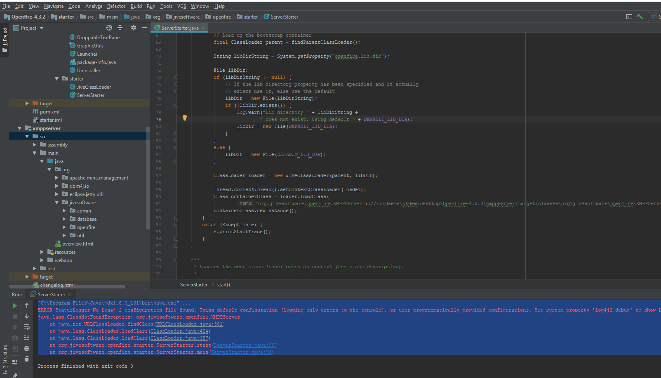Click the locate/scroll-from-source target icon in Project panel
Image resolution: width=661 pixels, height=378 pixels.
tap(109, 28)
